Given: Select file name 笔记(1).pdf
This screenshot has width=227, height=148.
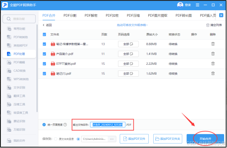Looking at the screenshot, I should (x=64, y=74).
